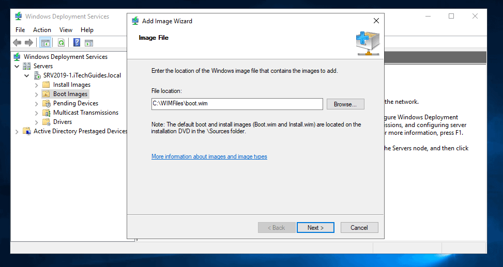Toggle the Show/Hide Console Tree toolbar icon
The image size is (503, 267).
pyautogui.click(x=45, y=43)
